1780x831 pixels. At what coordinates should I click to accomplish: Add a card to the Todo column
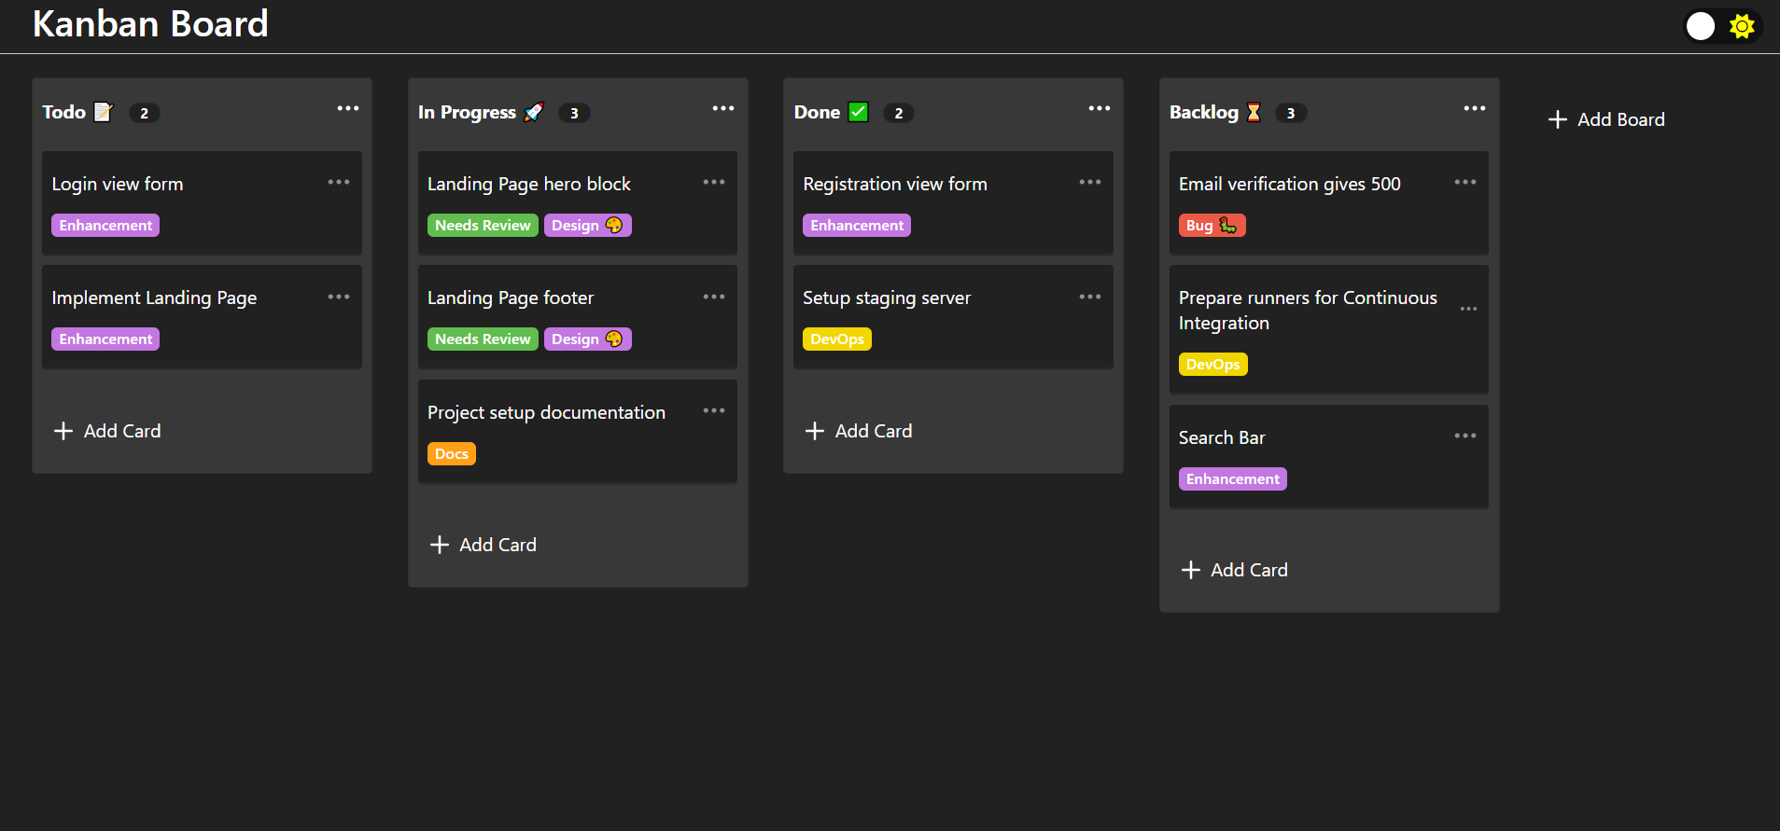tap(108, 431)
